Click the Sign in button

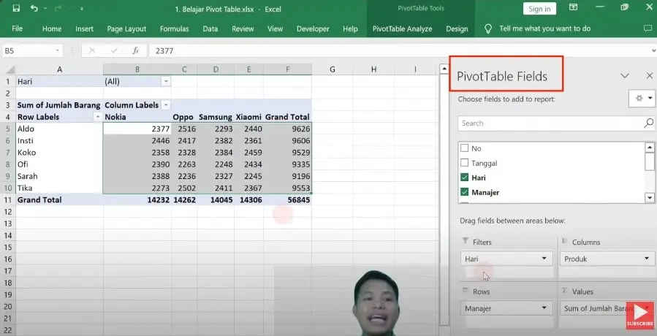click(539, 9)
